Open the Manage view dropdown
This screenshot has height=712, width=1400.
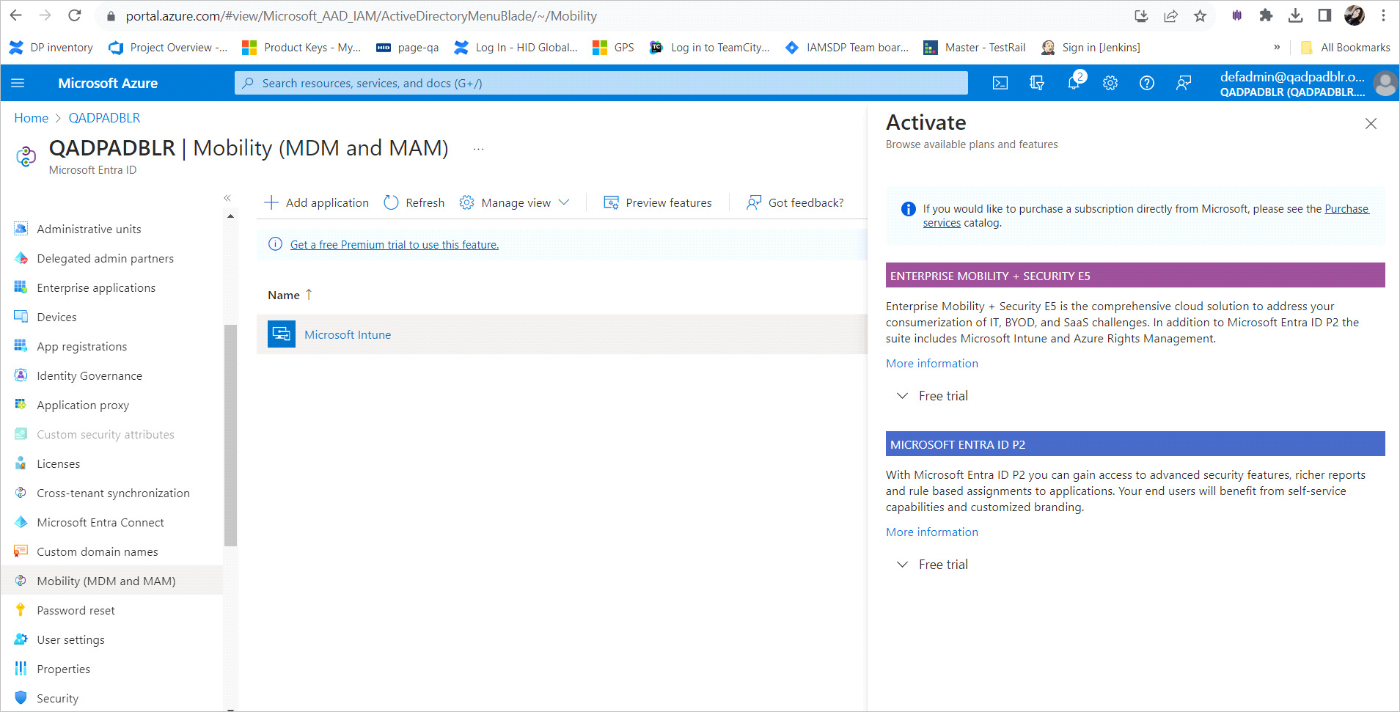pyautogui.click(x=514, y=202)
